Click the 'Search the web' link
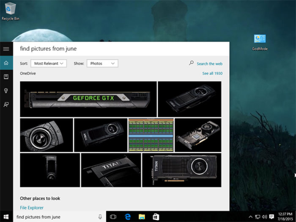296x222 pixels. tap(209, 64)
